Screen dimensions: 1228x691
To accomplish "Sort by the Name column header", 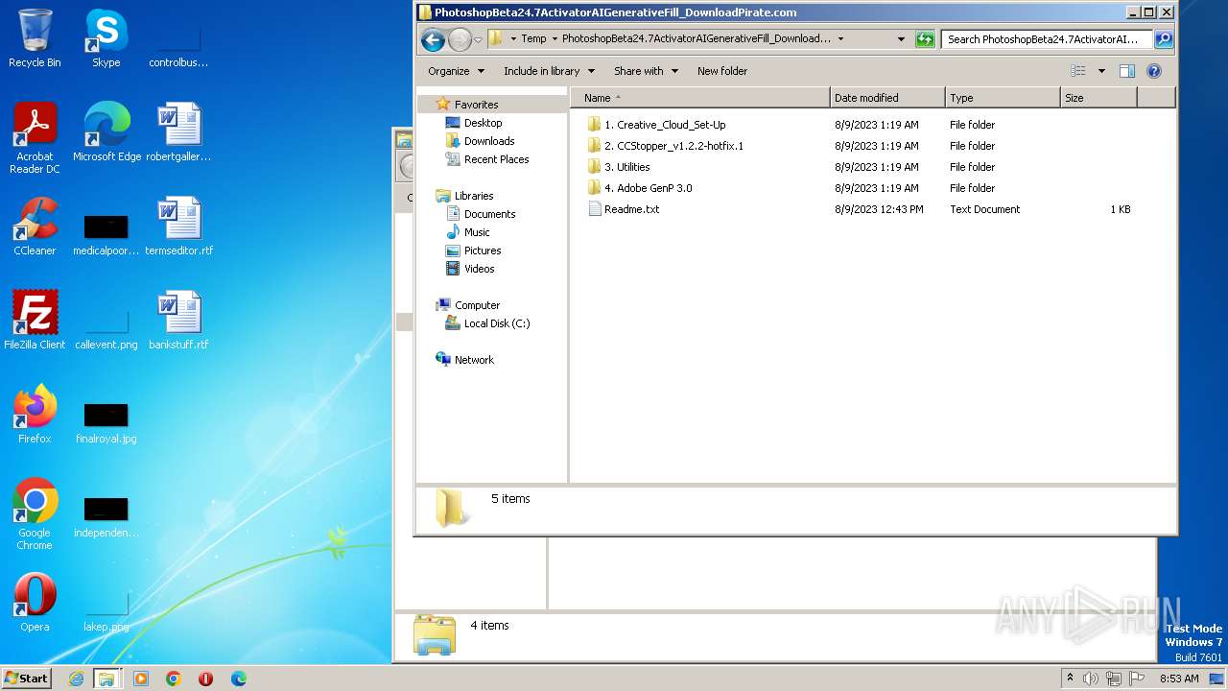I will 699,98.
